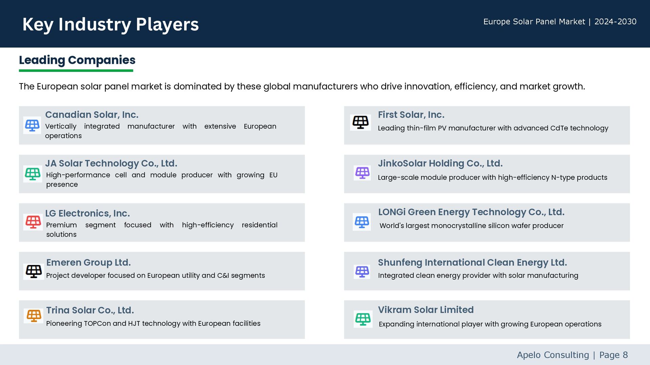Viewport: 650px width, 365px height.
Task: Select the JinkoSolar Holding Co., Ltd. heading
Action: point(440,164)
